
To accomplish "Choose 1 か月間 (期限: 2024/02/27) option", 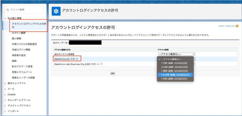I will pyautogui.click(x=175, y=75).
